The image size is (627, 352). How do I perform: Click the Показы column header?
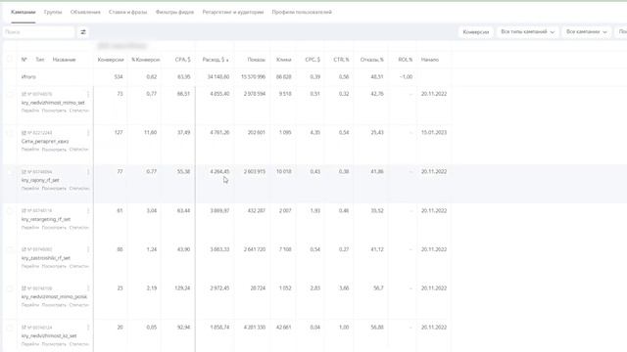[x=257, y=60]
